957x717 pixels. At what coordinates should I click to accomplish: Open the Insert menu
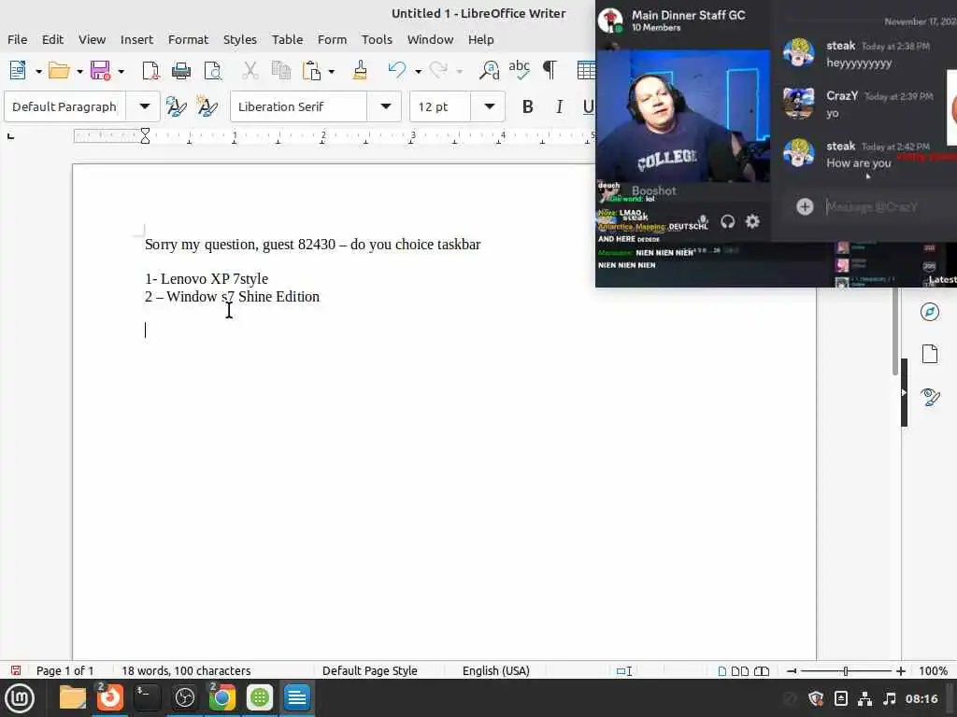point(136,39)
